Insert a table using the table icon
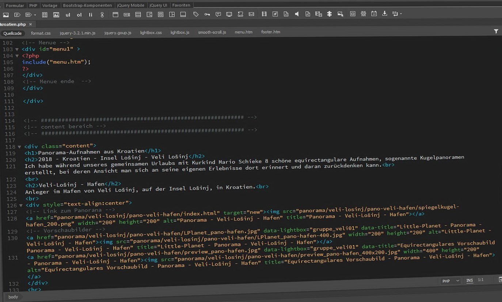This screenshot has height=302, width=502. pyautogui.click(x=45, y=15)
